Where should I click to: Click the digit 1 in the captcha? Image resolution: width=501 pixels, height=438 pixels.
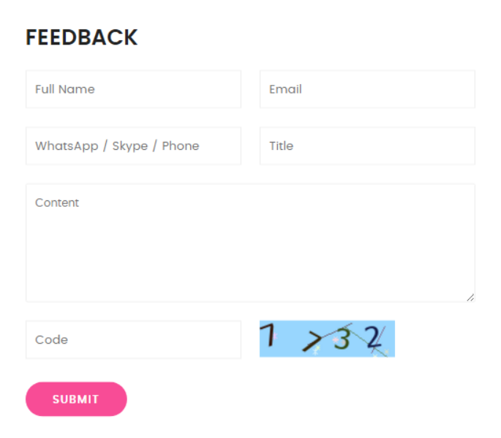[x=268, y=336]
